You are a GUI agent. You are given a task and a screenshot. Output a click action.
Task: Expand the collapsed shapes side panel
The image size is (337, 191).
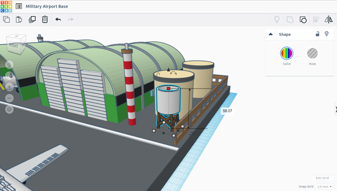coord(336,109)
